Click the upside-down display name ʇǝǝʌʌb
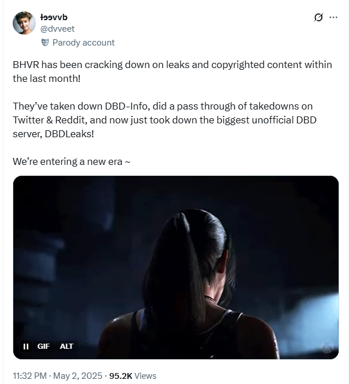The height and width of the screenshot is (384, 349). [x=54, y=17]
